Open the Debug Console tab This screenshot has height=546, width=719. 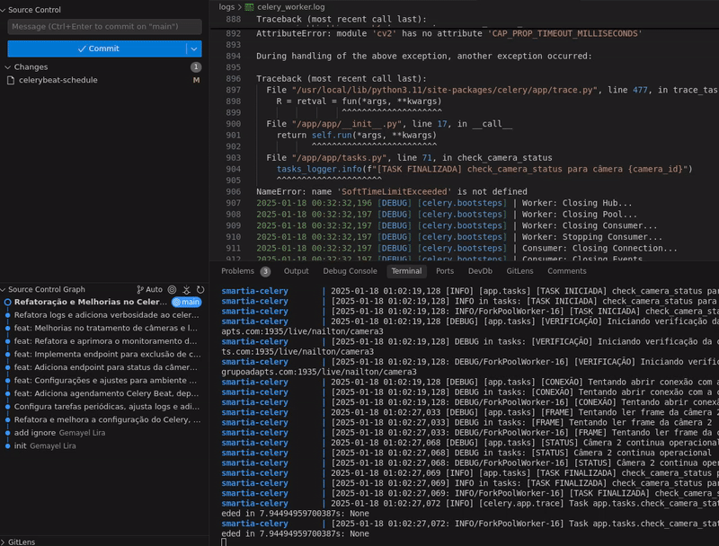350,271
